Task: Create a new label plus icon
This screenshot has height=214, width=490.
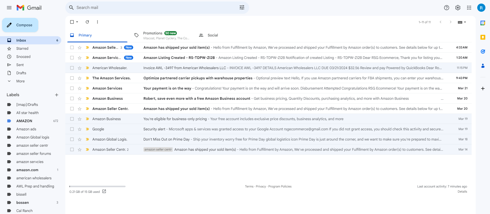Action: coord(57,95)
